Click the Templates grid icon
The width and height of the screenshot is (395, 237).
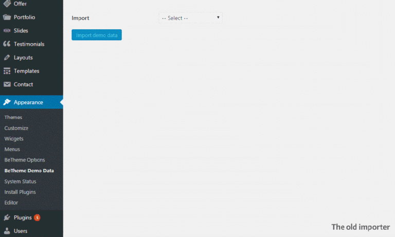coord(7,71)
